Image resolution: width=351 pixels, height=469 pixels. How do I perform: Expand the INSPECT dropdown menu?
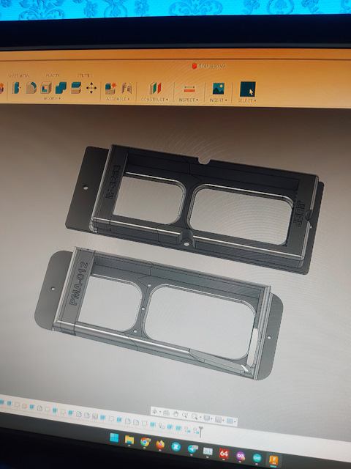coord(189,100)
